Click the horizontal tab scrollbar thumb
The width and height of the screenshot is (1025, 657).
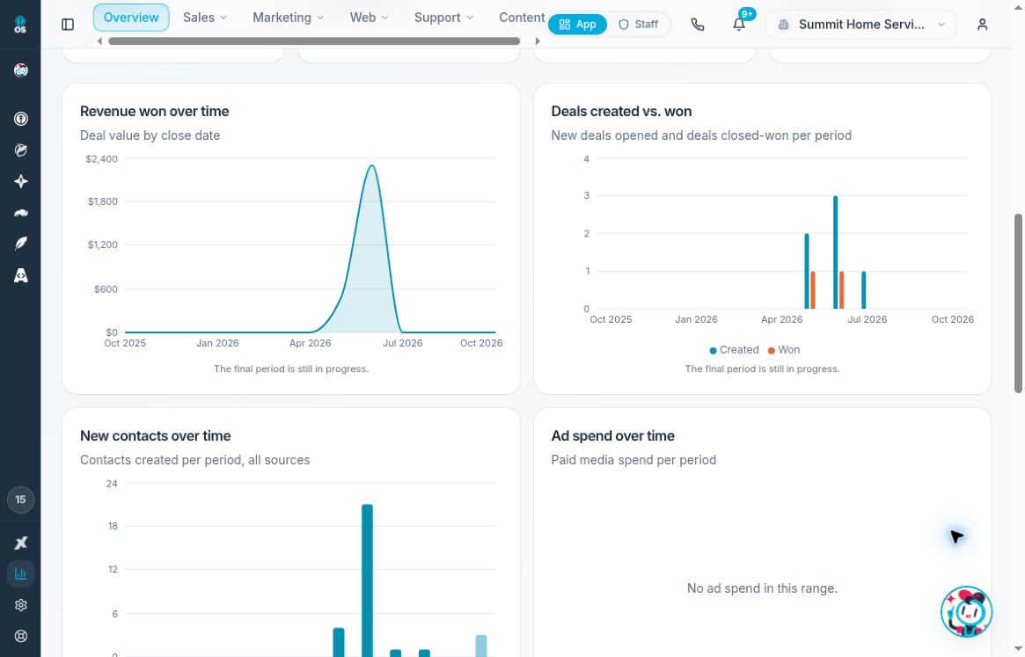(314, 41)
